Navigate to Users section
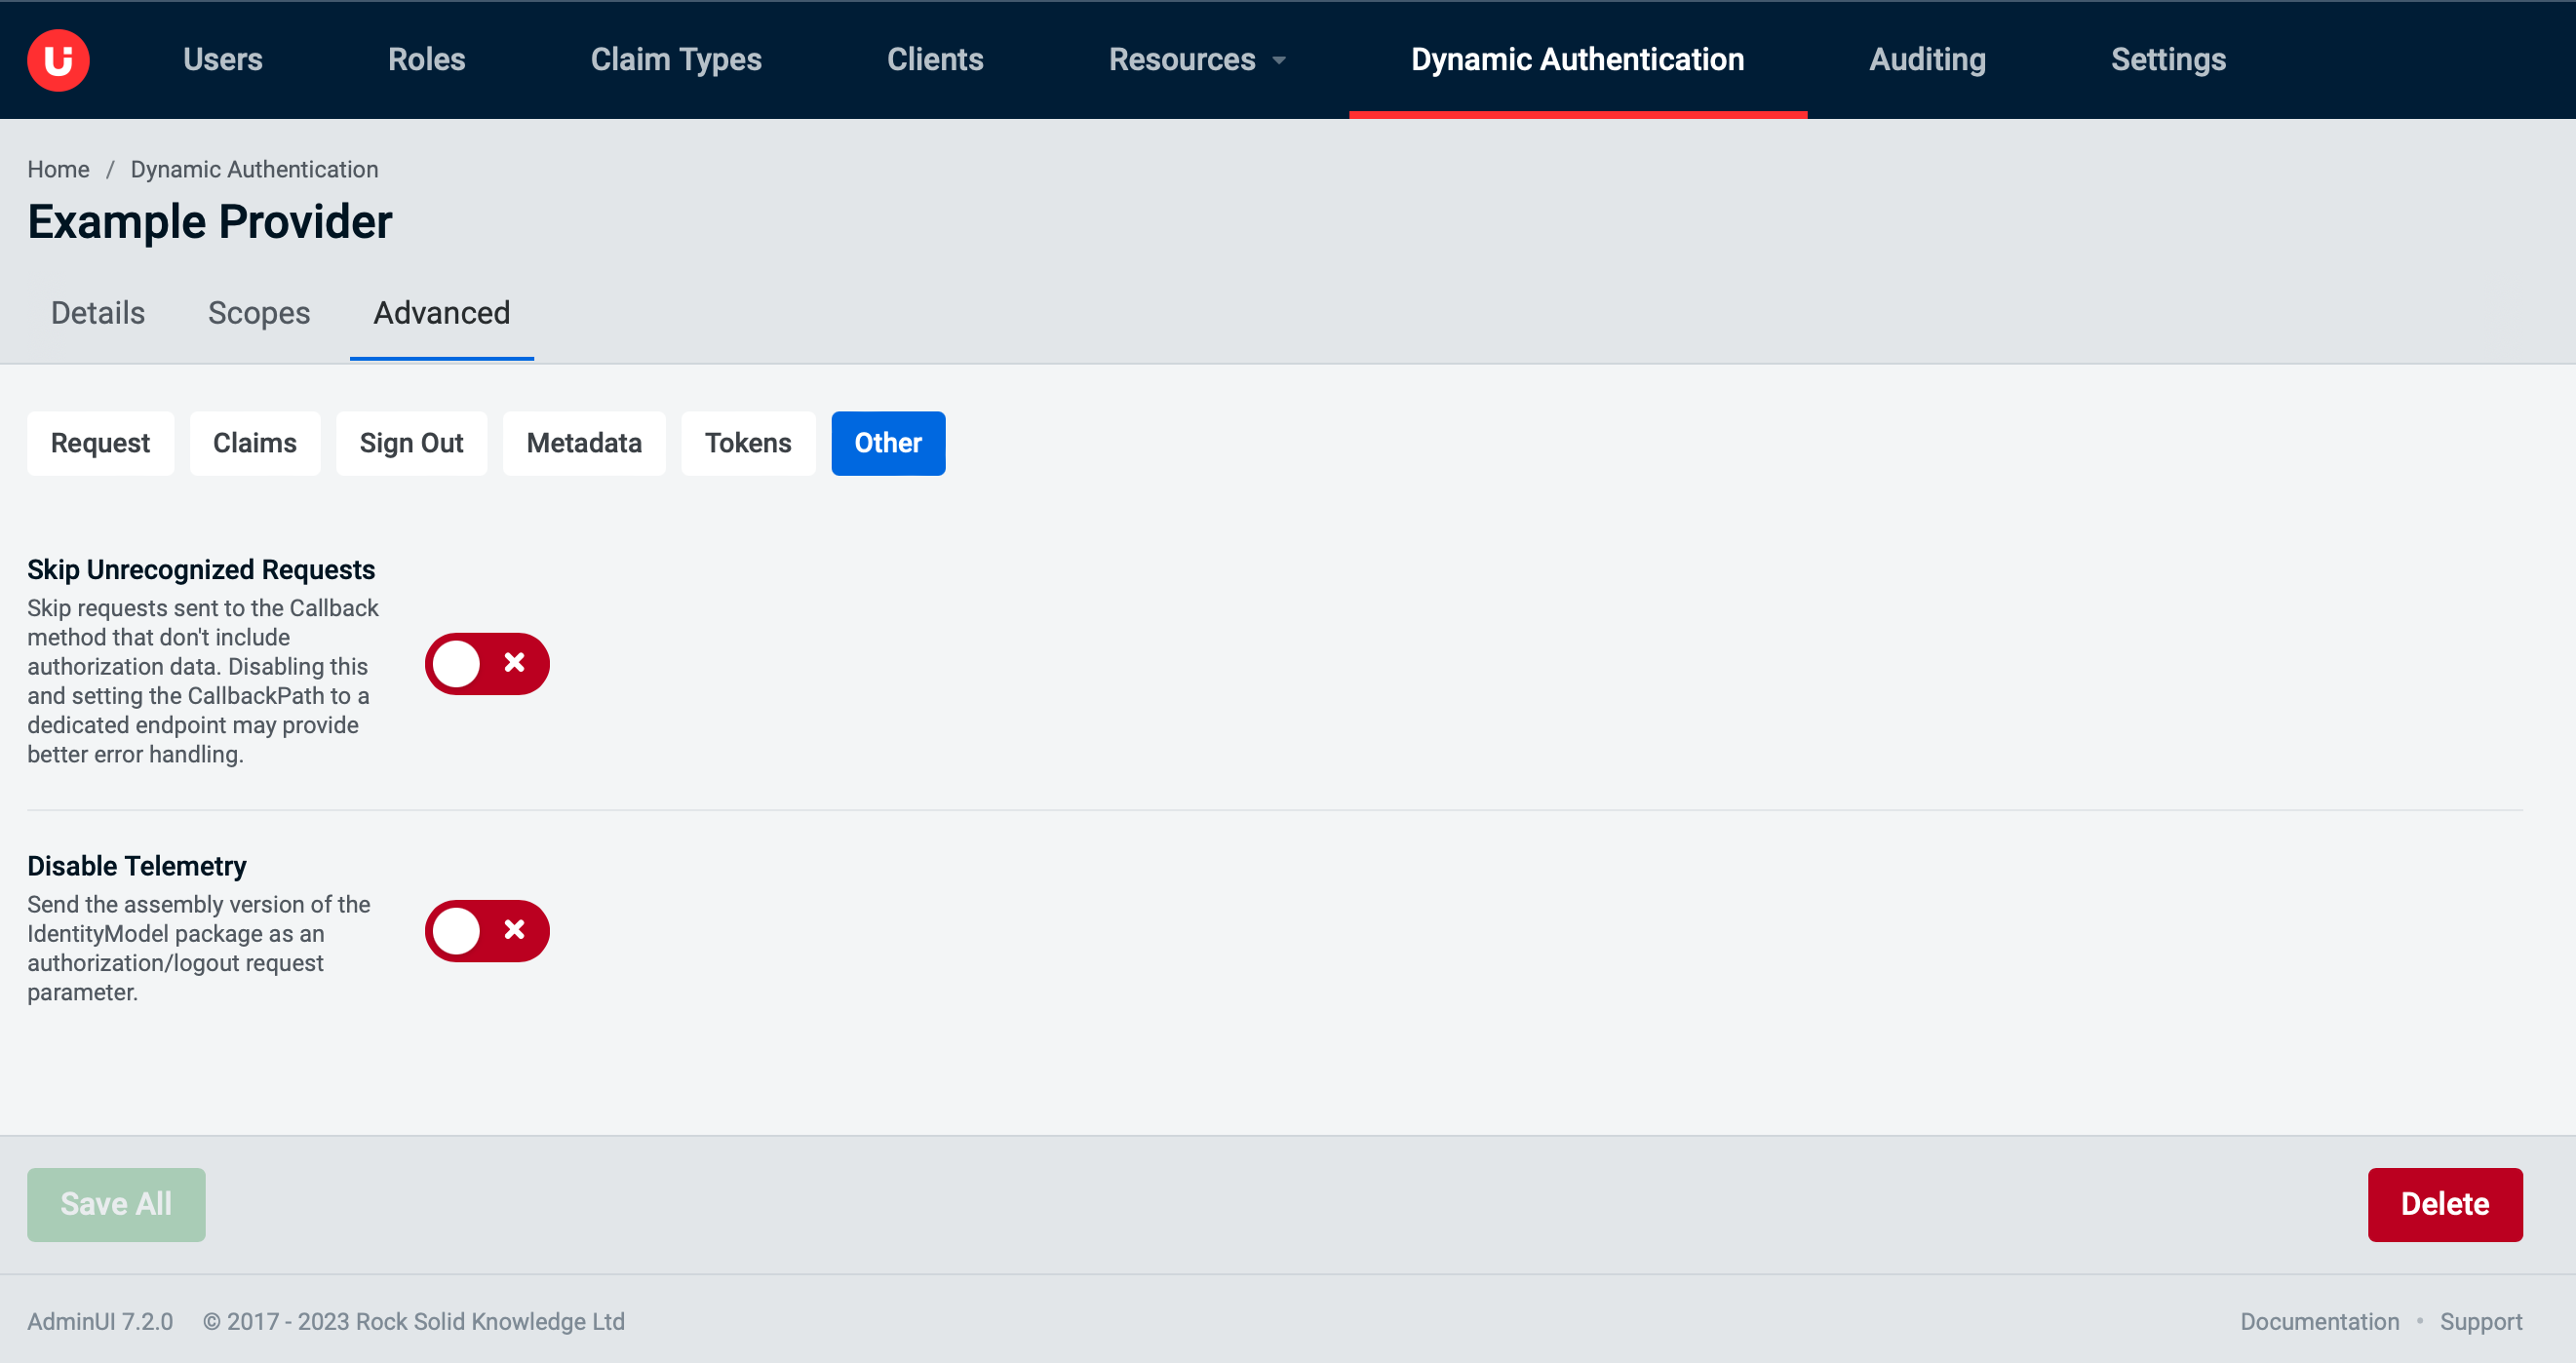The height and width of the screenshot is (1363, 2576). click(x=223, y=59)
